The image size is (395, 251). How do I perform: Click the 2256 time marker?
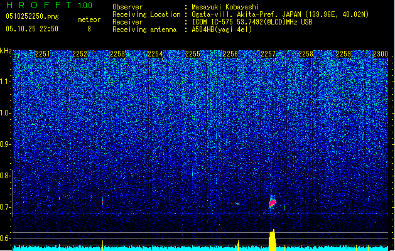coord(230,54)
